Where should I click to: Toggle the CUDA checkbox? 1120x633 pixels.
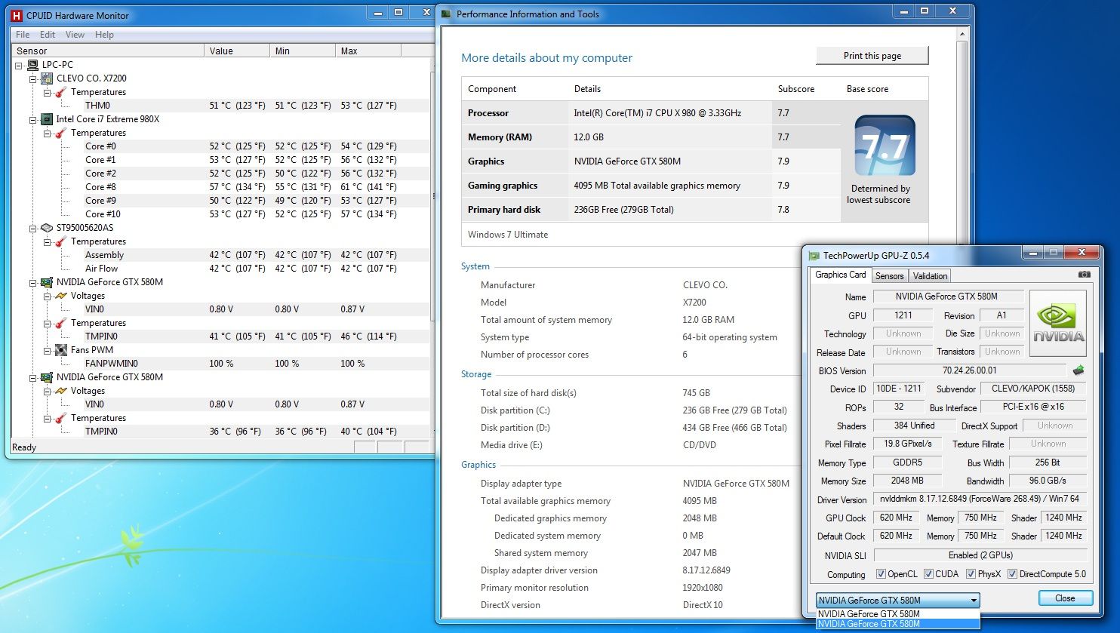coord(928,574)
